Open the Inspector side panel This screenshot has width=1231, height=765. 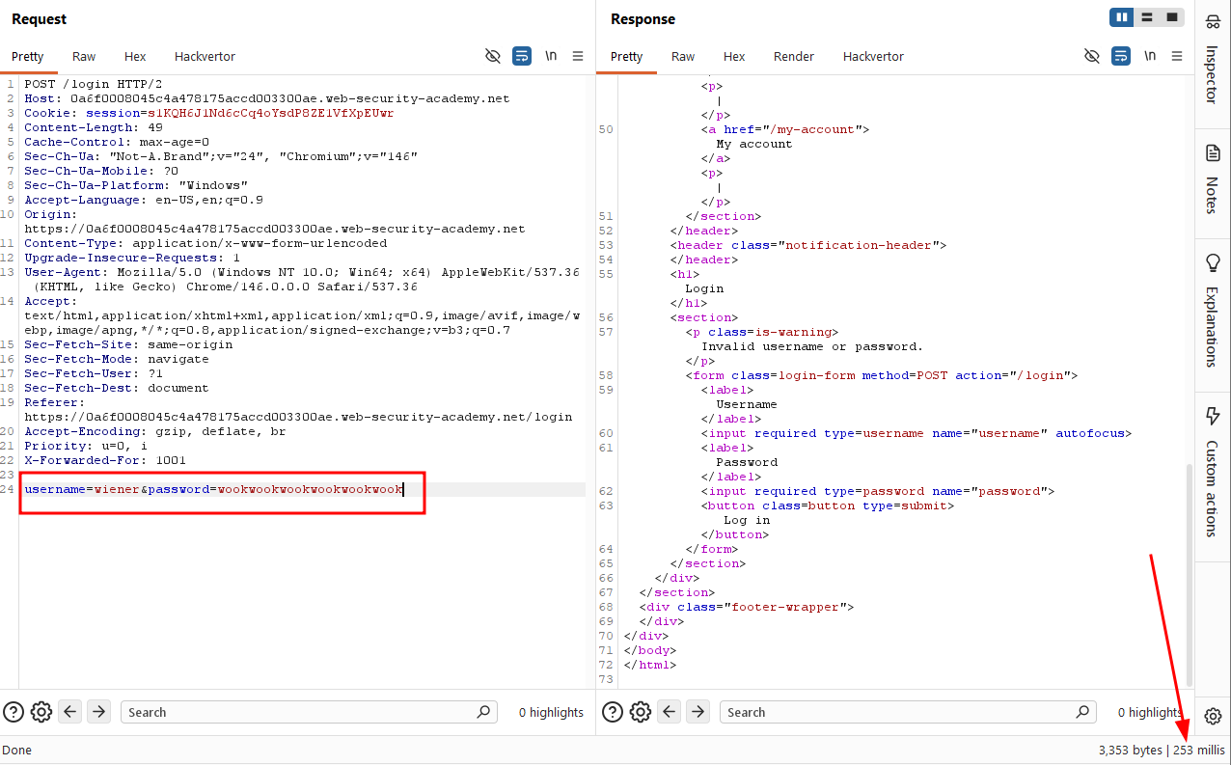point(1213,58)
